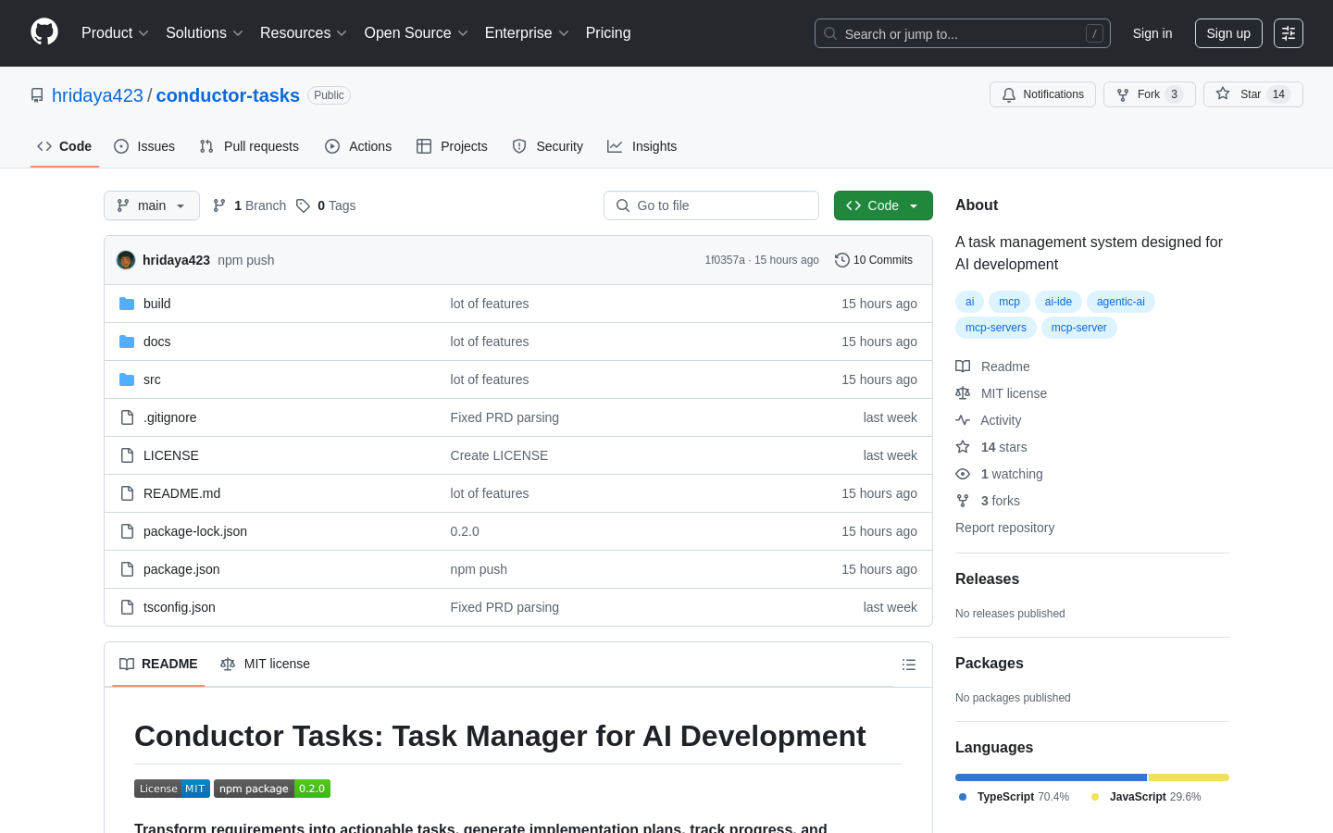1333x833 pixels.
Task: Open the docs folder
Action: [x=157, y=342]
